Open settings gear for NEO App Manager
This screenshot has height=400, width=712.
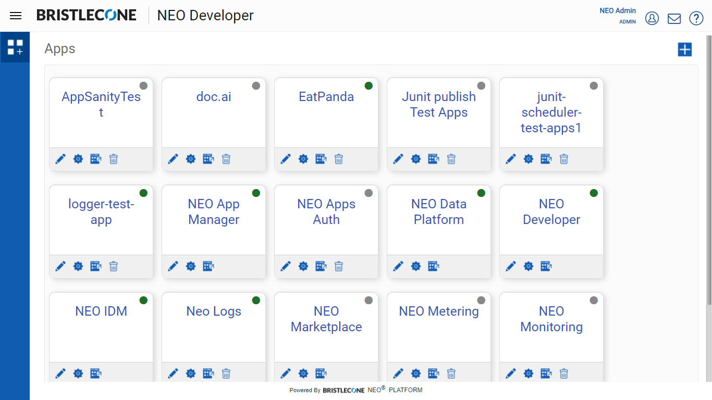tap(191, 266)
